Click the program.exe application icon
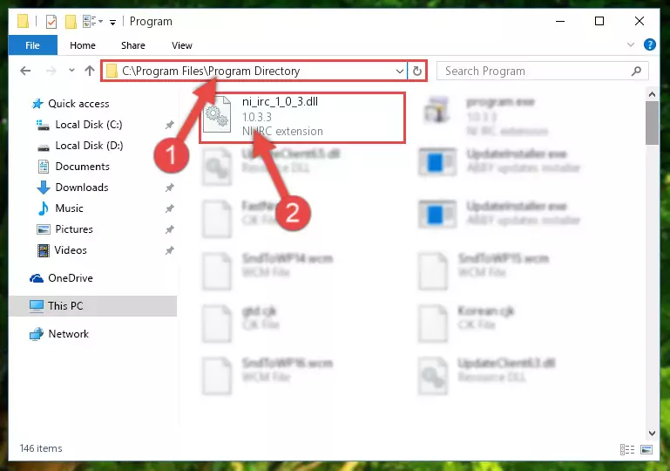 pyautogui.click(x=437, y=109)
